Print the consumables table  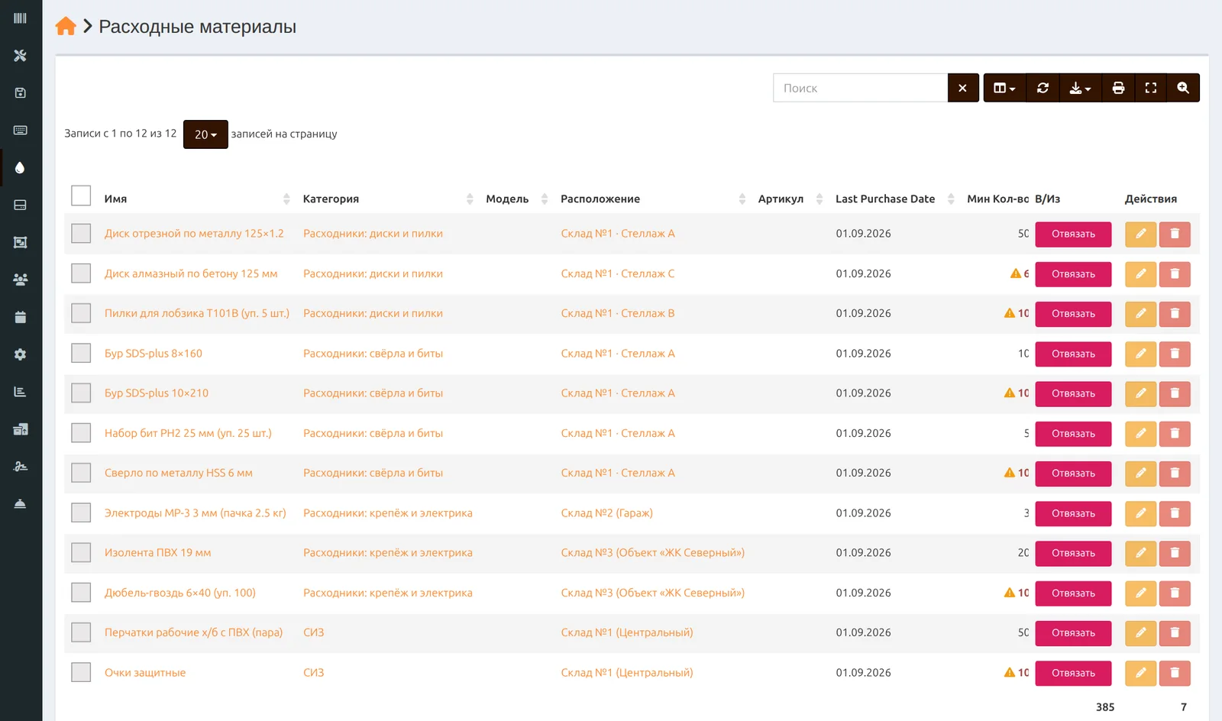point(1118,88)
